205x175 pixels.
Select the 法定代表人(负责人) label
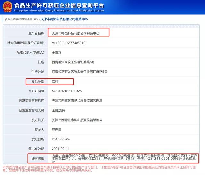[30, 52]
